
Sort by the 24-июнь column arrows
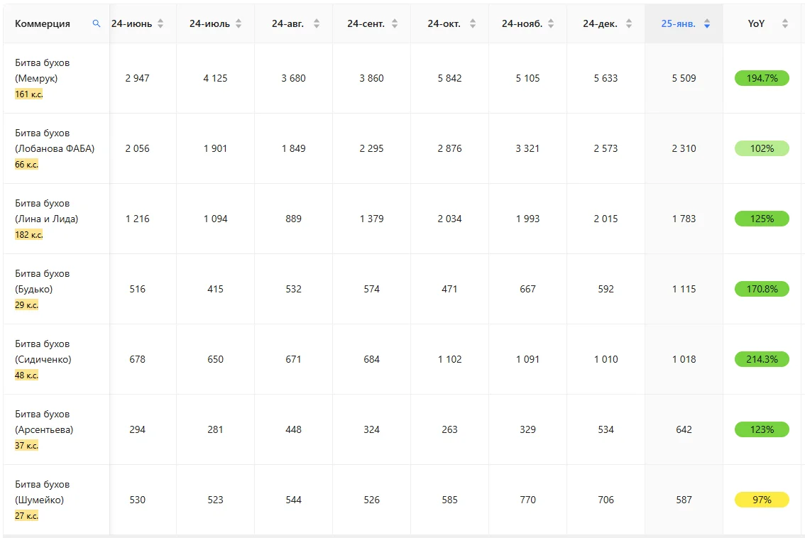pos(160,23)
